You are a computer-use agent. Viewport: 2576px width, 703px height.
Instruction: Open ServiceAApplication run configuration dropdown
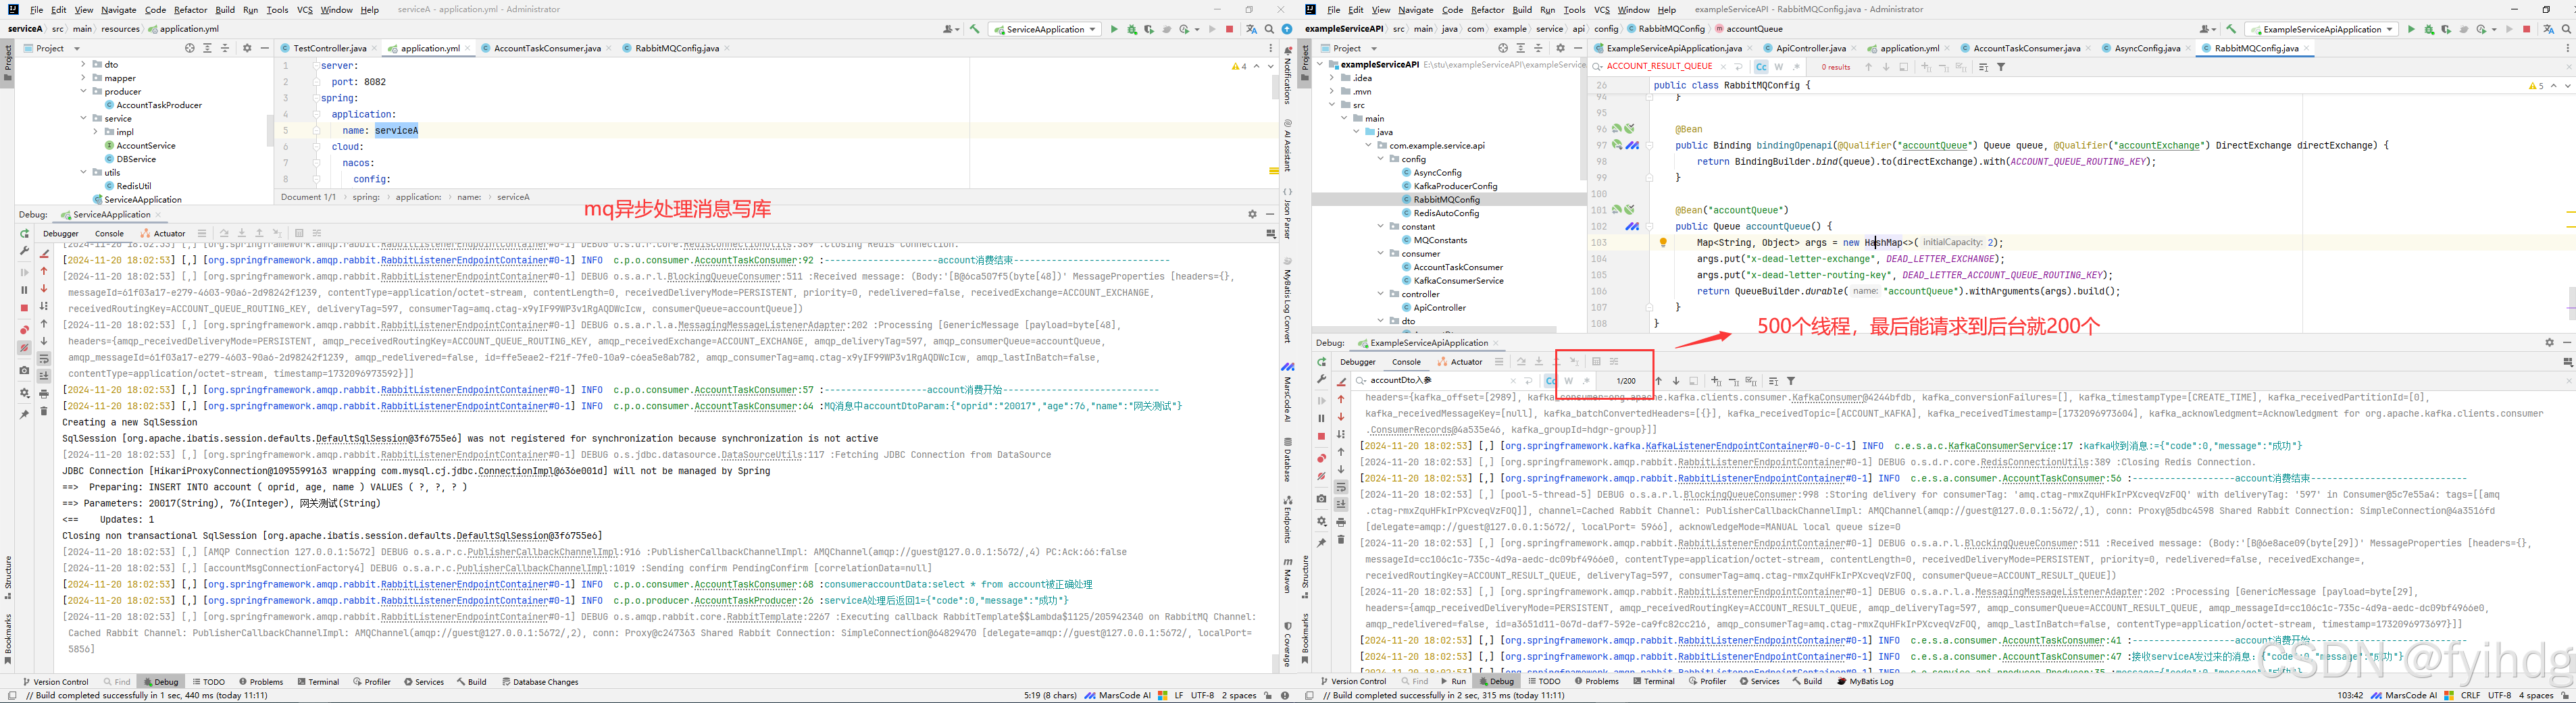pyautogui.click(x=1045, y=29)
